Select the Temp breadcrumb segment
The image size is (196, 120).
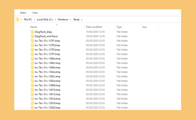tap(76, 20)
